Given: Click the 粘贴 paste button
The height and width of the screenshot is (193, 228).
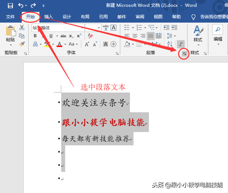Looking at the screenshot, I should [11, 36].
